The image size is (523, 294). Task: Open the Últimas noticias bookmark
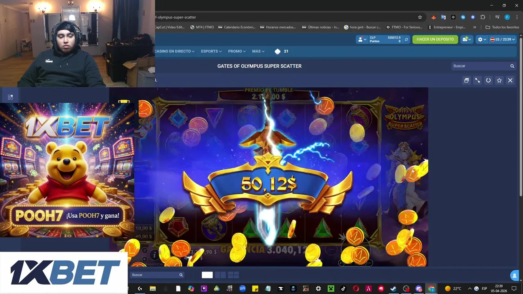(x=321, y=27)
